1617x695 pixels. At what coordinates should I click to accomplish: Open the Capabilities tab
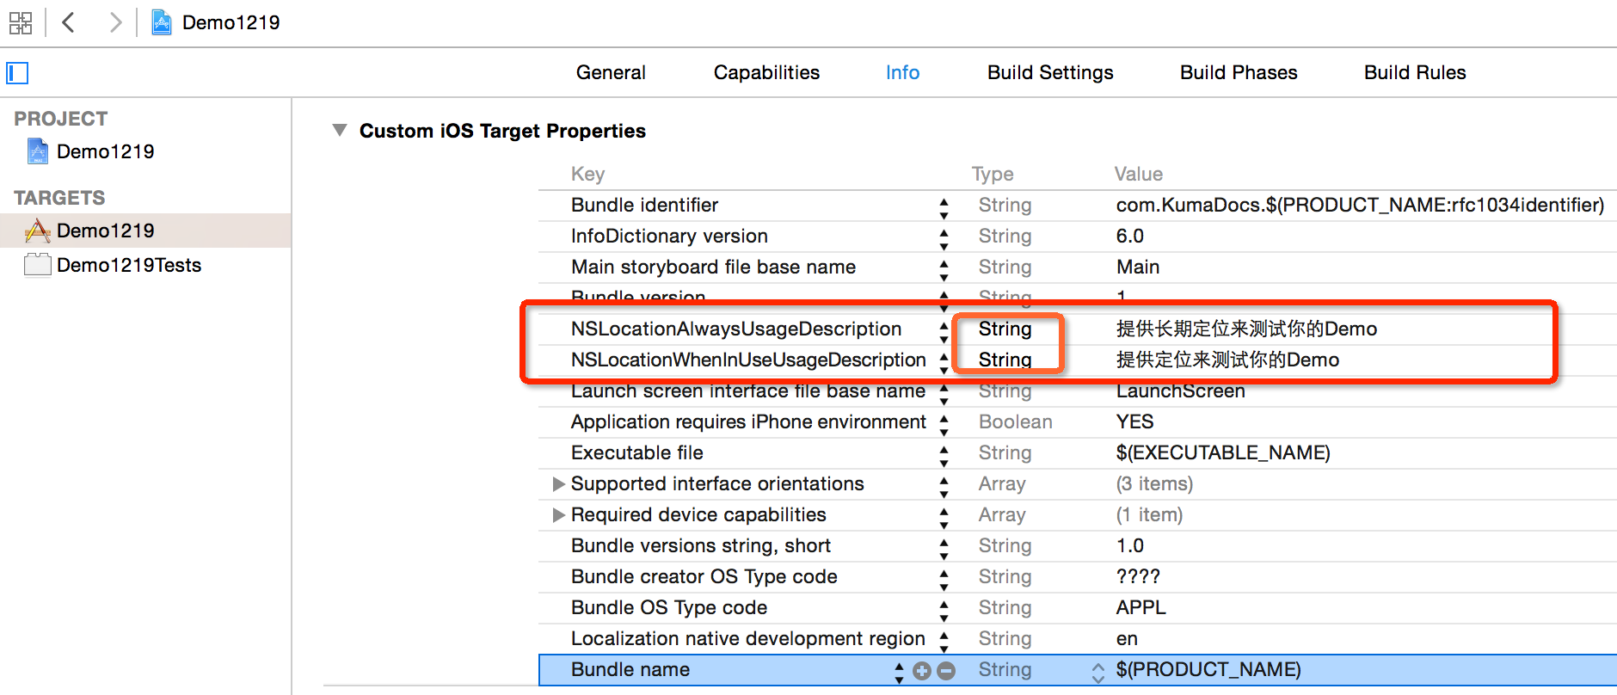coord(766,73)
